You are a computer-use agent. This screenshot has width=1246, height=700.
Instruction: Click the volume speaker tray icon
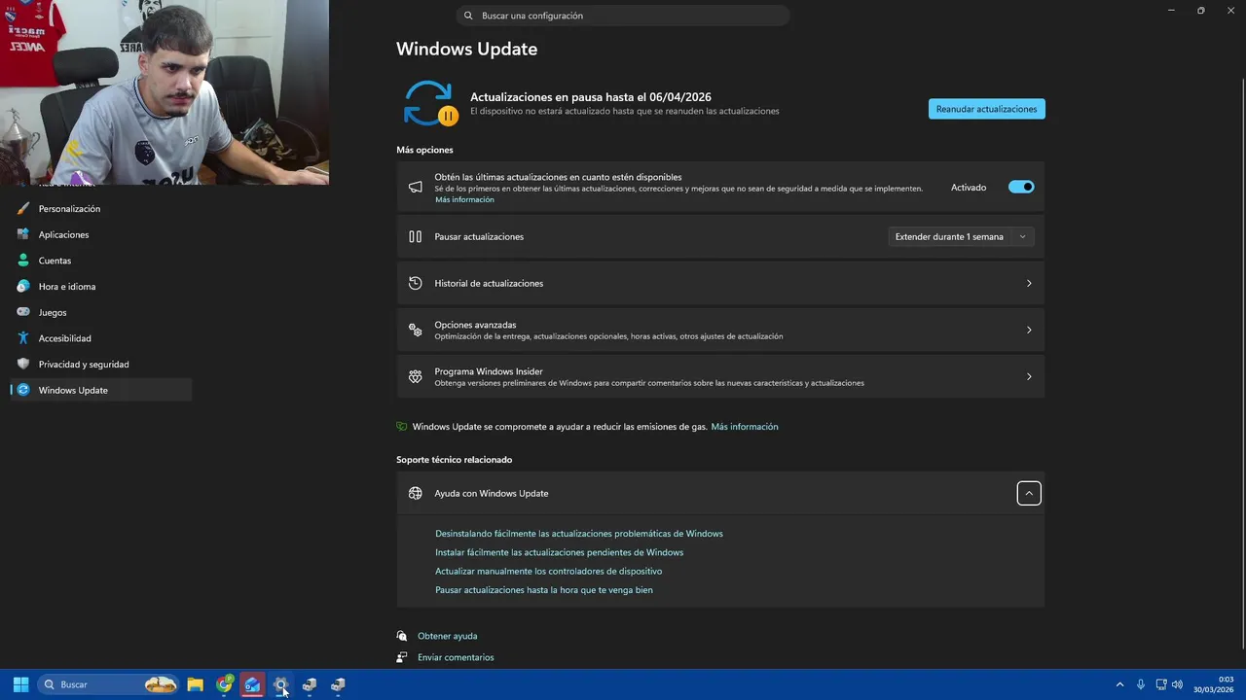1177,684
